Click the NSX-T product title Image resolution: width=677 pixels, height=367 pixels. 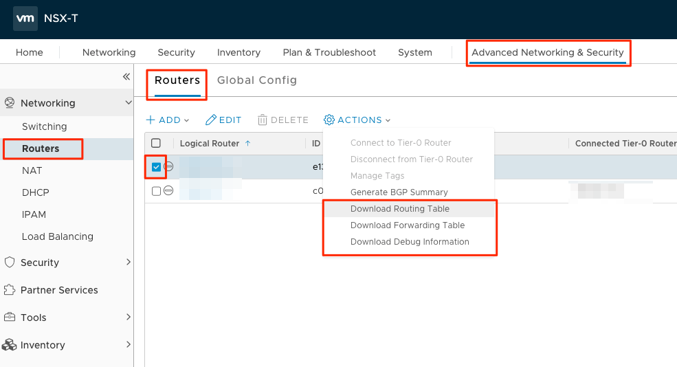[x=61, y=18]
